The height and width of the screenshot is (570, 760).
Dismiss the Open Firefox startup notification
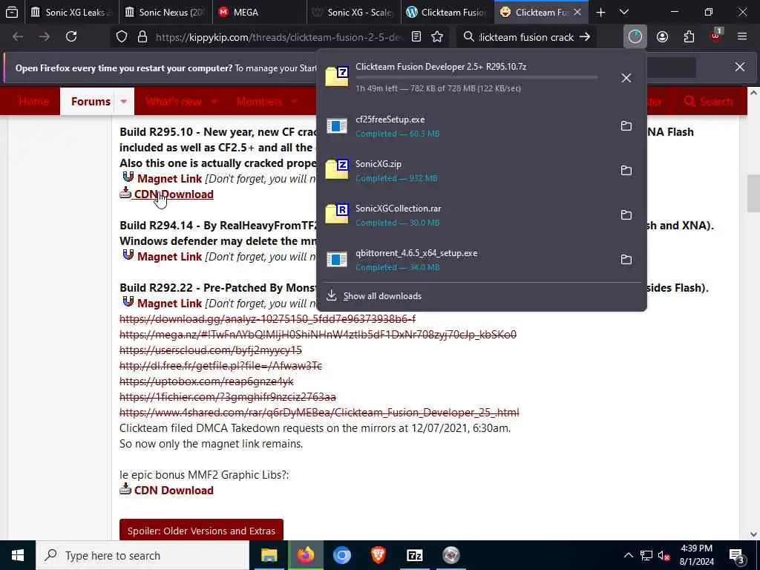[740, 67]
